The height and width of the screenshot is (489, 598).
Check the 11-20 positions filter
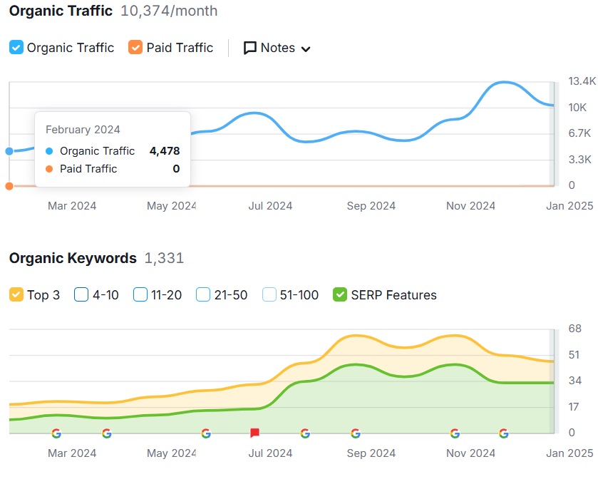[x=140, y=294]
